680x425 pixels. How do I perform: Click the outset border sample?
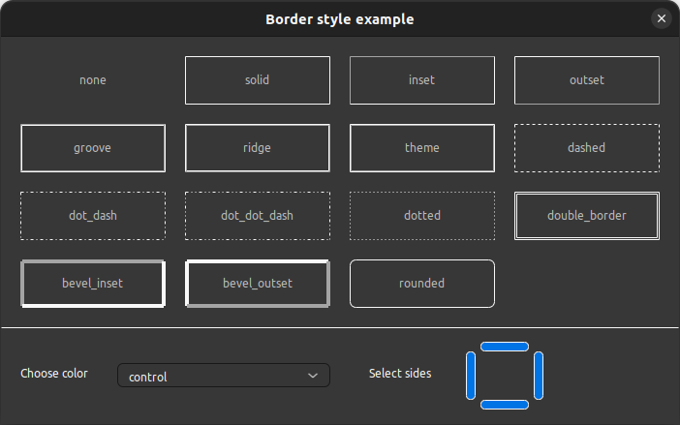587,80
